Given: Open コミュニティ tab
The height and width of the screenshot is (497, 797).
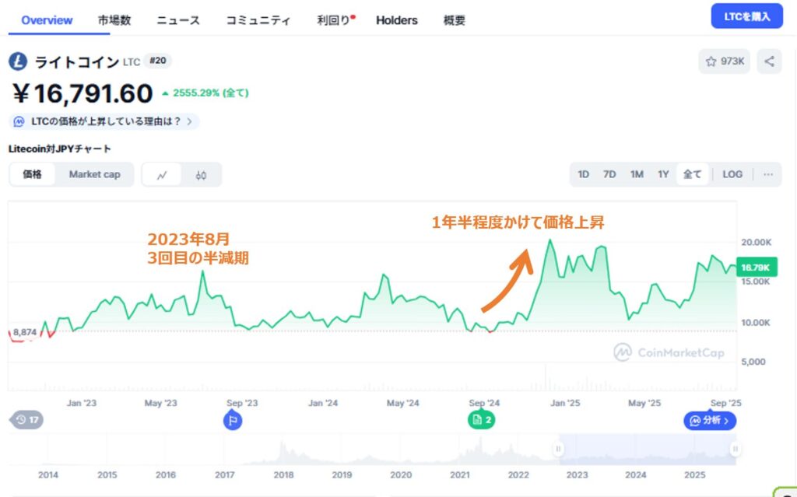Looking at the screenshot, I should 258,20.
